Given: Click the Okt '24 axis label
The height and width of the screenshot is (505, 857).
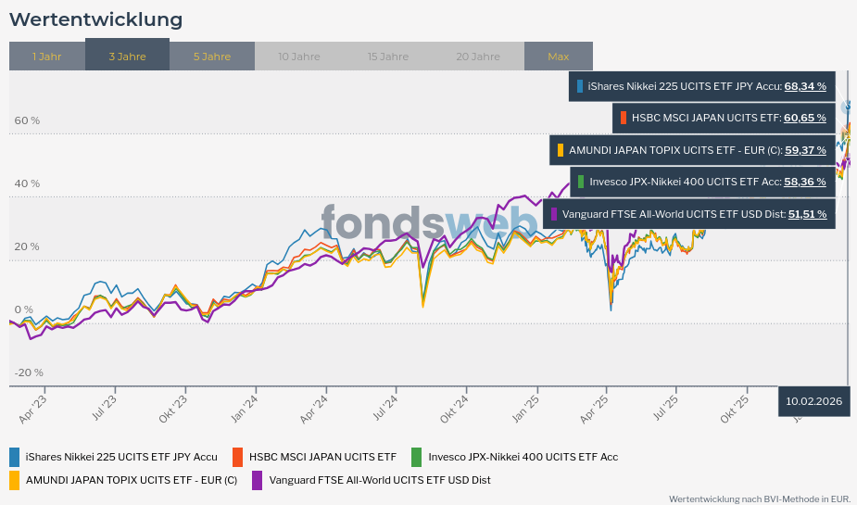Looking at the screenshot, I should [454, 409].
